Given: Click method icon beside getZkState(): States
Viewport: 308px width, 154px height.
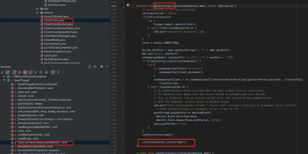Looking at the screenshot, I should point(12,104).
